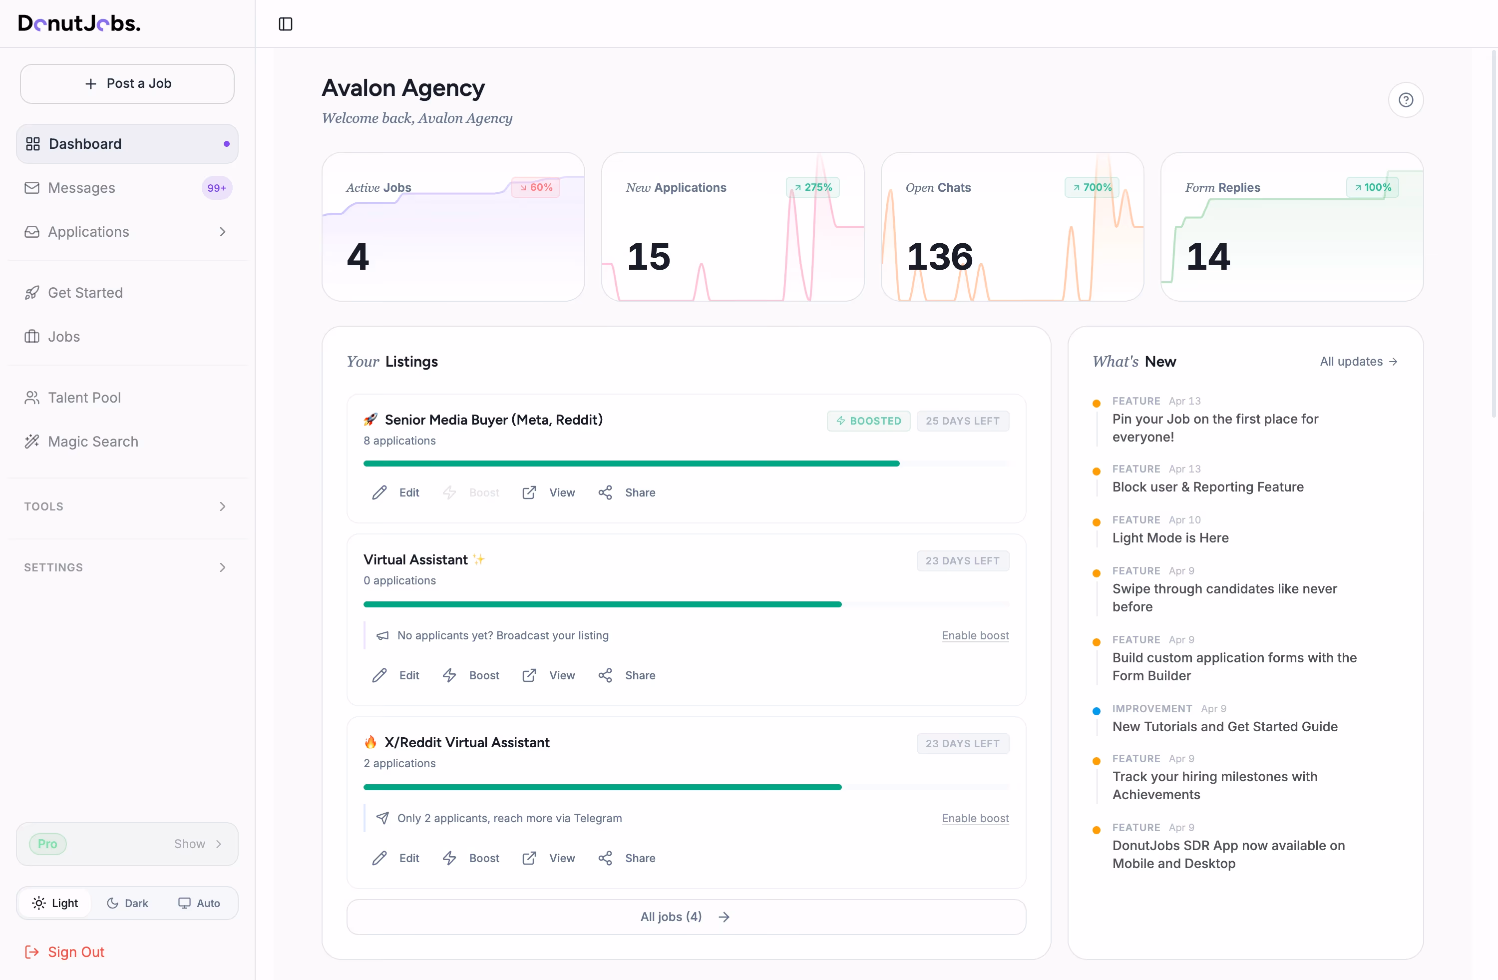Open 'Track your hiring milestones' update
Screen dimensions: 1498x980
(x=1214, y=786)
